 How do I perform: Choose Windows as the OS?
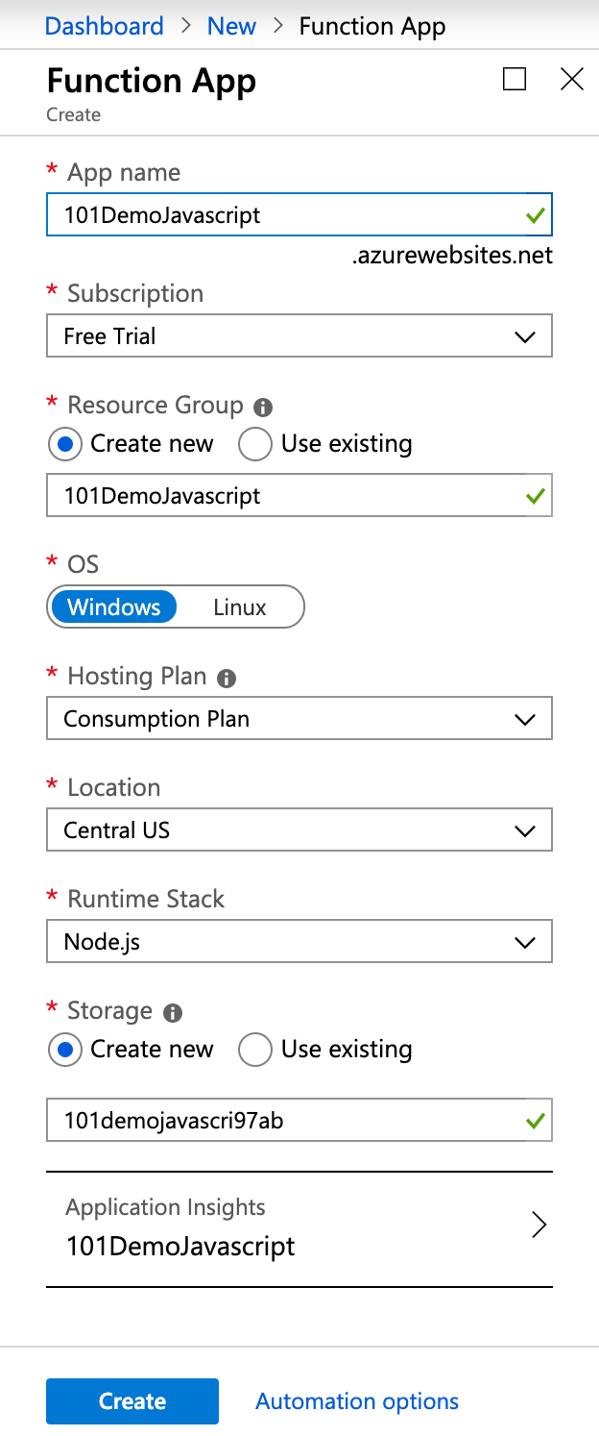114,607
